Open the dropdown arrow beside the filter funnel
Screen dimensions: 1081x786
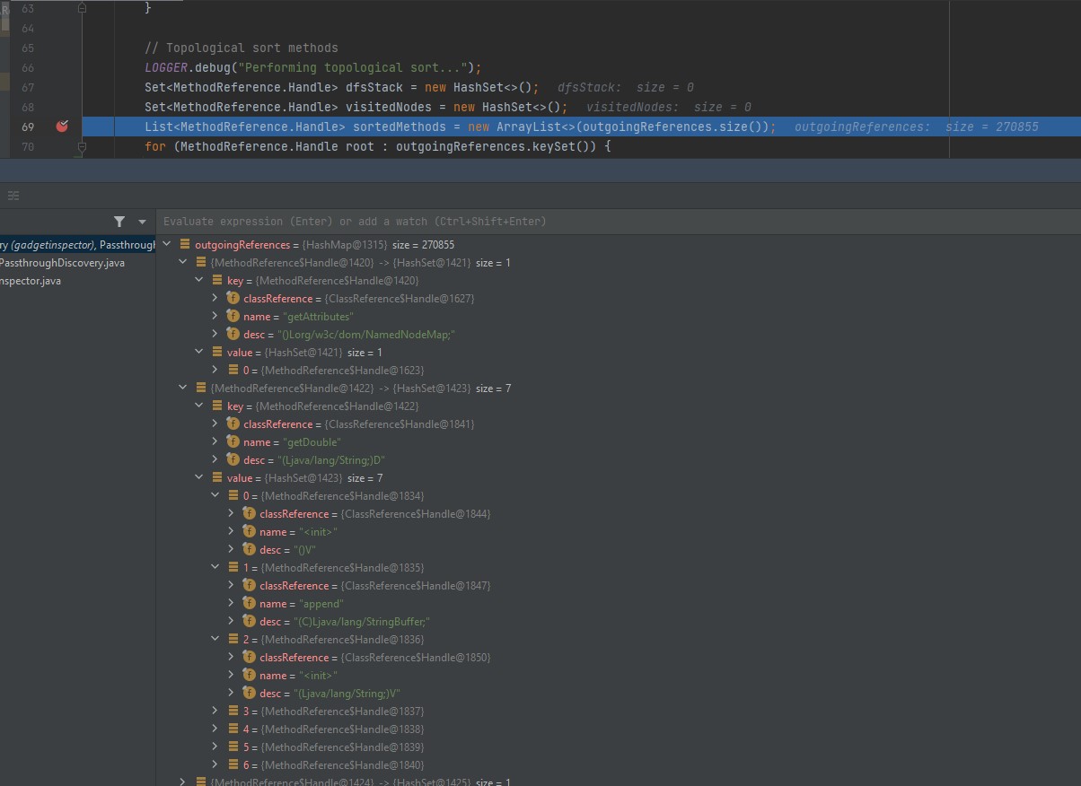pos(142,222)
